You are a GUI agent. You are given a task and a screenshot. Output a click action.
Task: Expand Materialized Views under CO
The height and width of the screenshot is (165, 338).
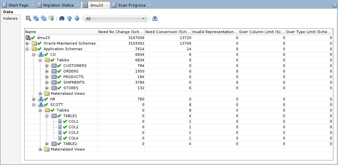point(40,93)
